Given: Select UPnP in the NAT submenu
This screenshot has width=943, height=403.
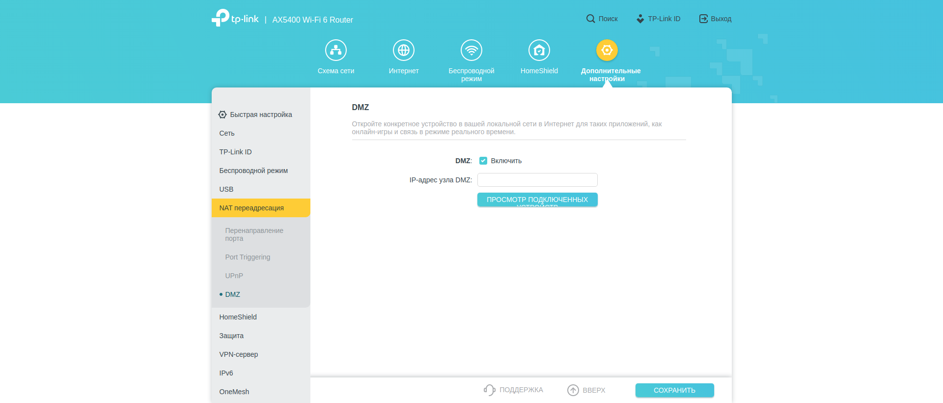Looking at the screenshot, I should click(234, 276).
